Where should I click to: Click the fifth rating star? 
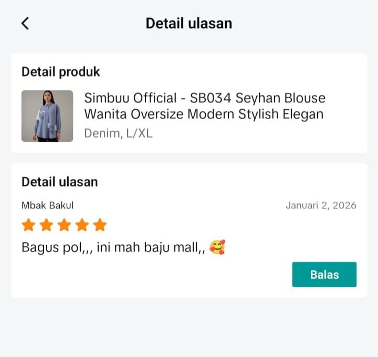point(100,225)
